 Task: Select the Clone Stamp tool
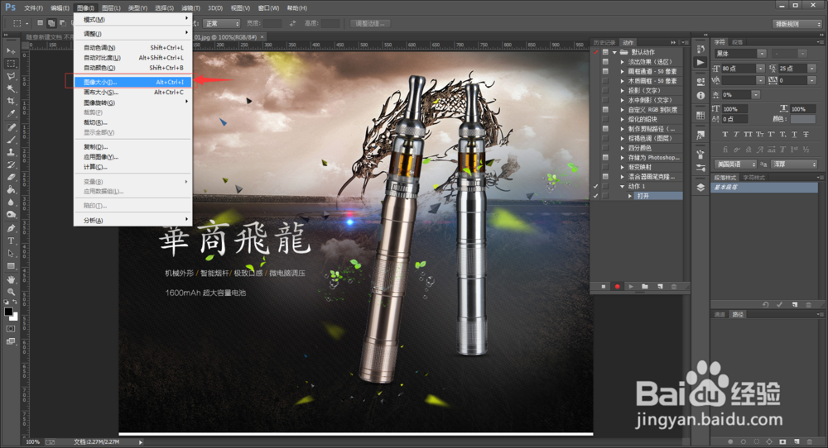coord(11,152)
